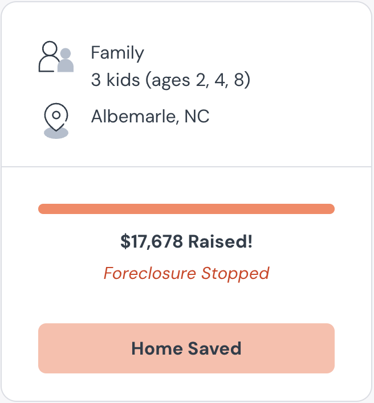374x403 pixels.
Task: Click the Foreclosure Stopped status text
Action: [x=186, y=273]
